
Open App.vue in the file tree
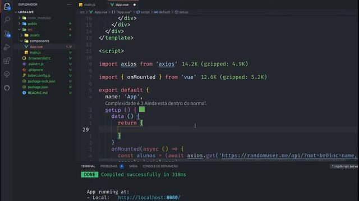(x=36, y=47)
